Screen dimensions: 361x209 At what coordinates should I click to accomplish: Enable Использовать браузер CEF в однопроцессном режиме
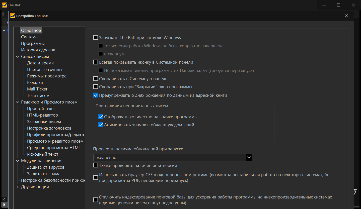click(96, 178)
